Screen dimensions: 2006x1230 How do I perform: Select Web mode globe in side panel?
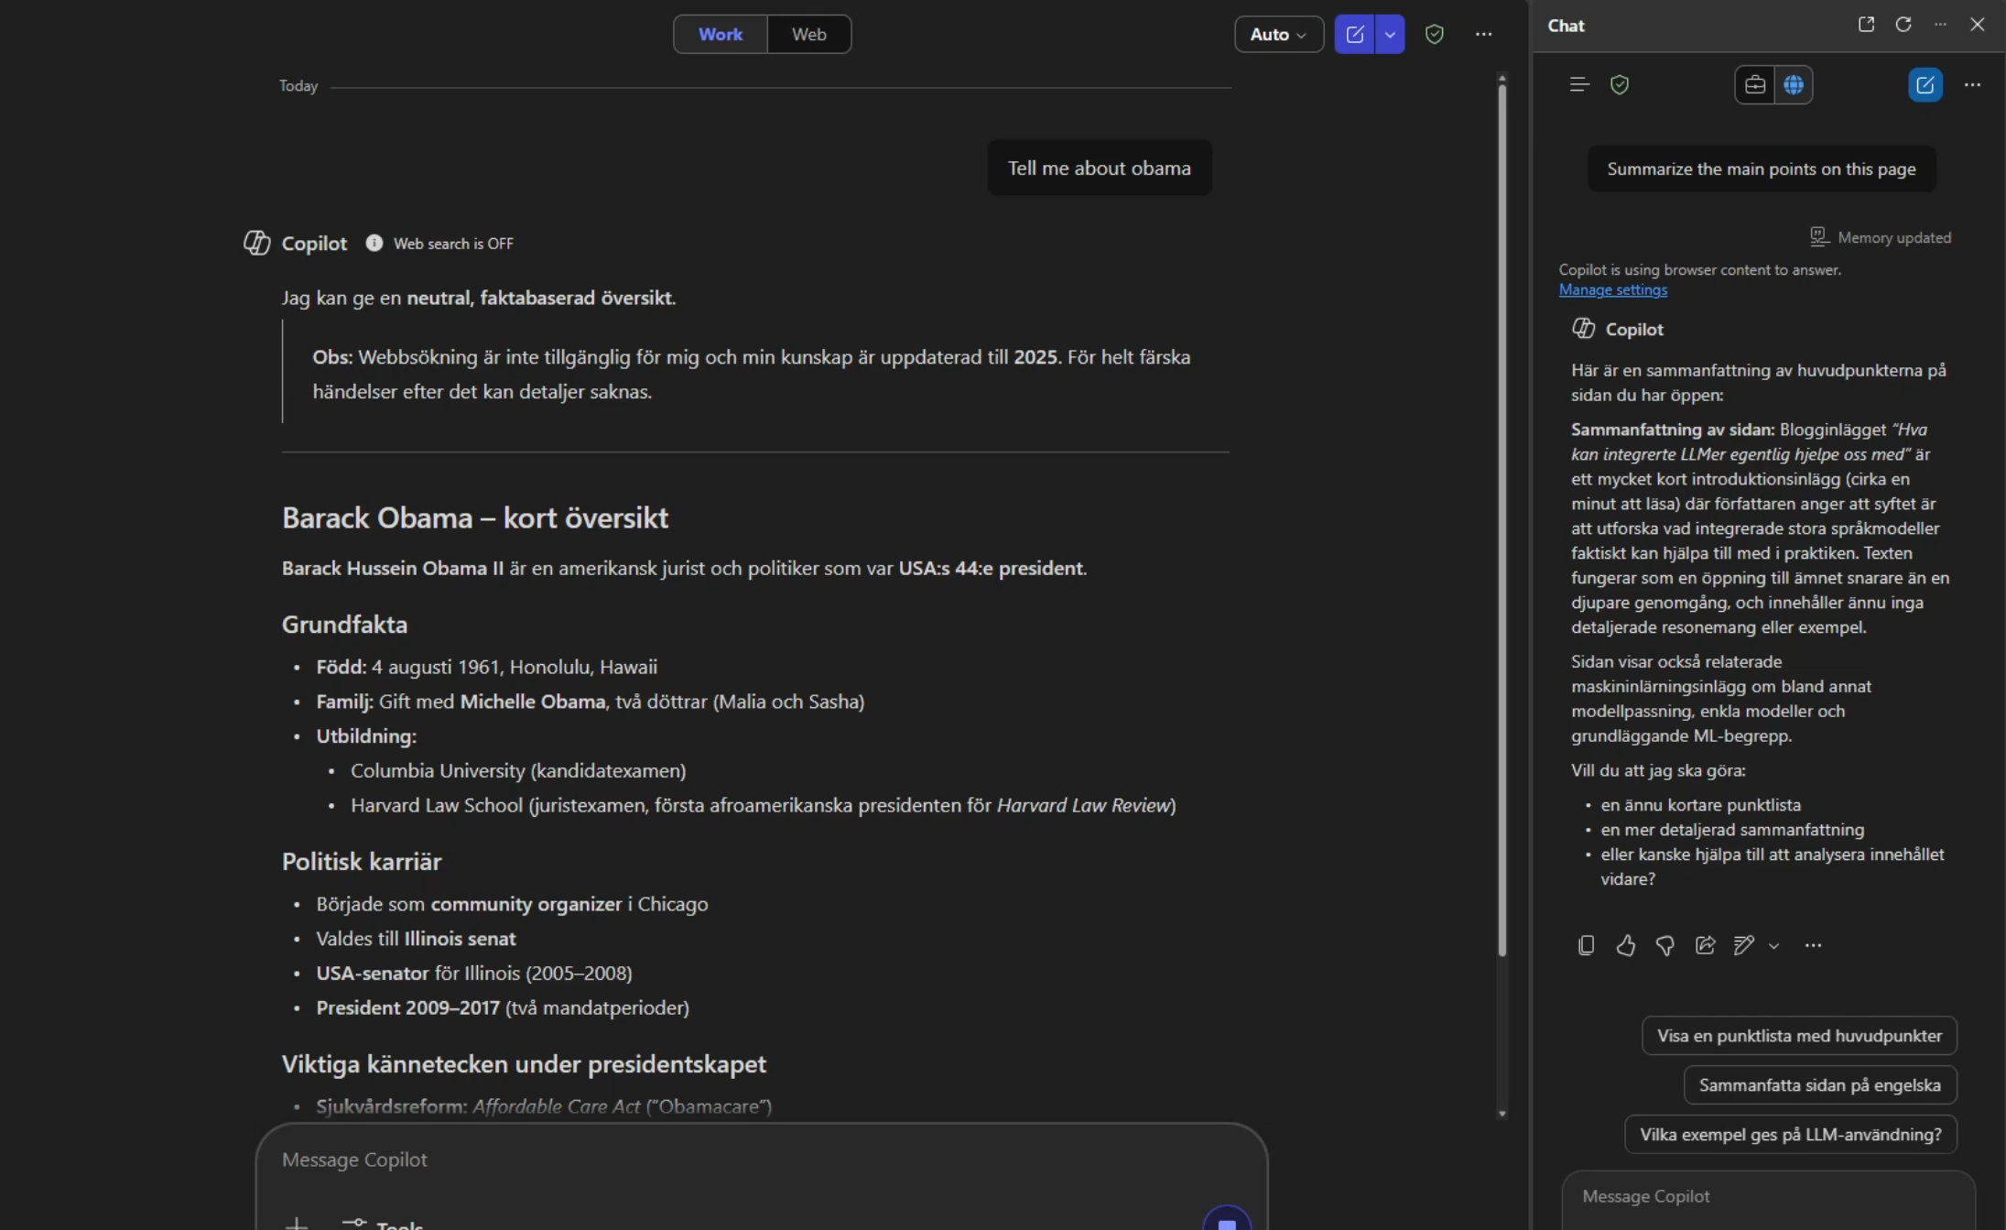[1794, 84]
